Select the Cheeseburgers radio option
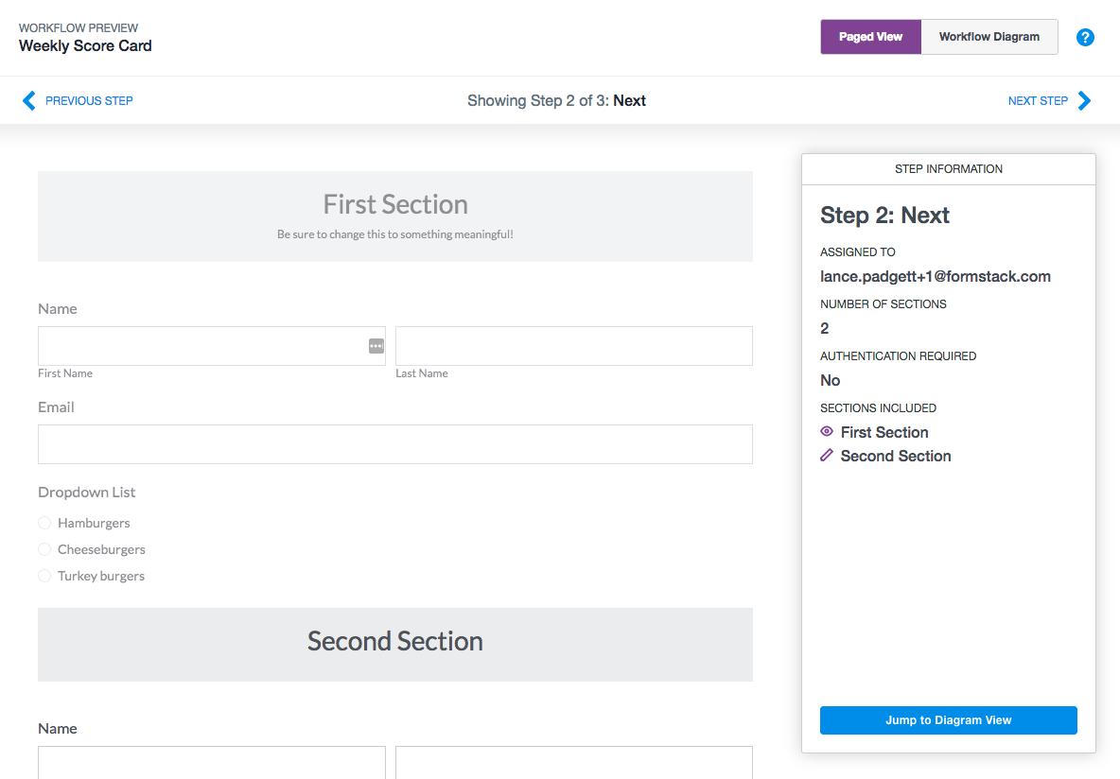Image resolution: width=1120 pixels, height=779 pixels. pos(44,549)
